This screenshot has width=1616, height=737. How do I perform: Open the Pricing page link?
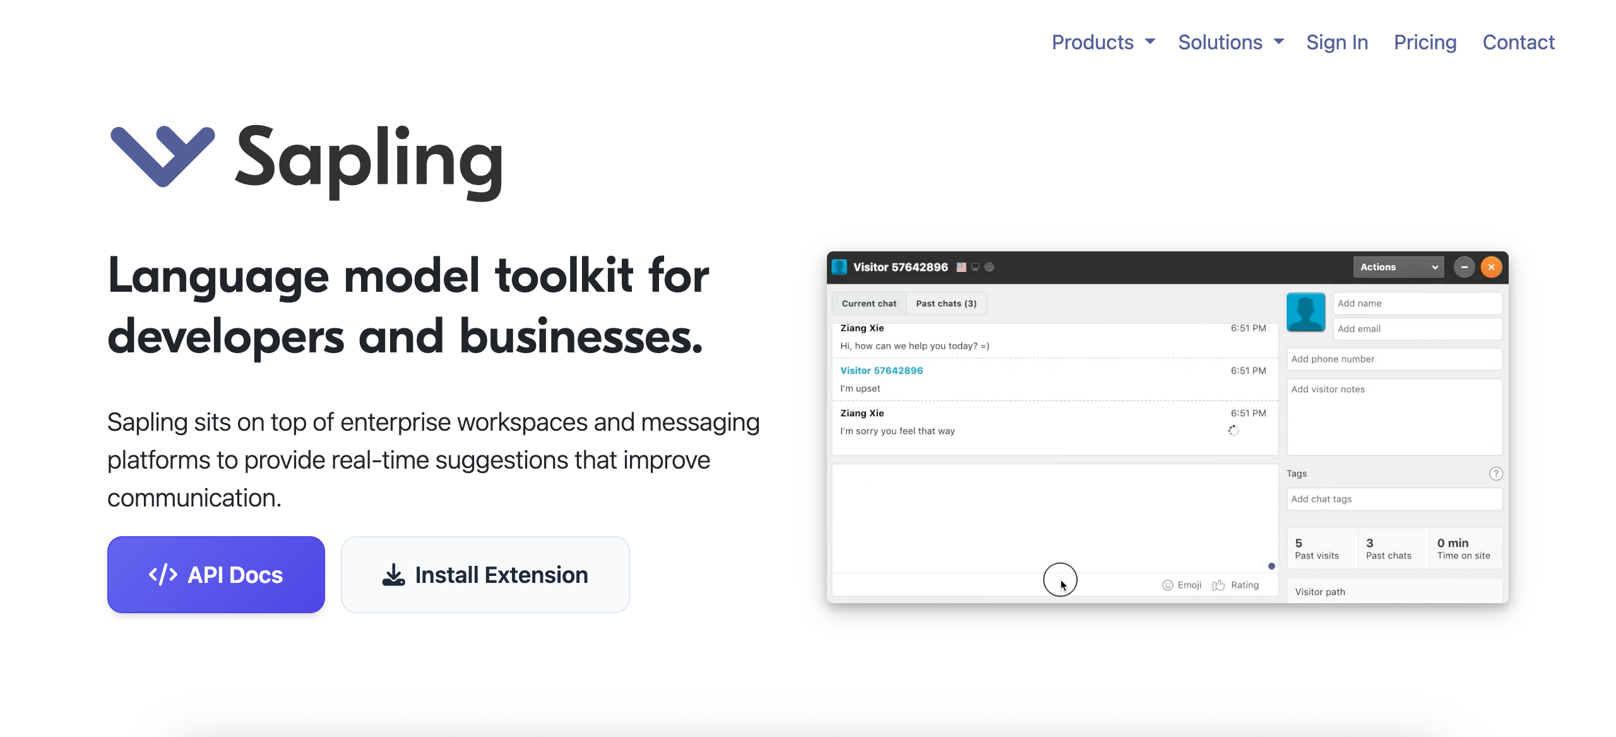tap(1425, 42)
